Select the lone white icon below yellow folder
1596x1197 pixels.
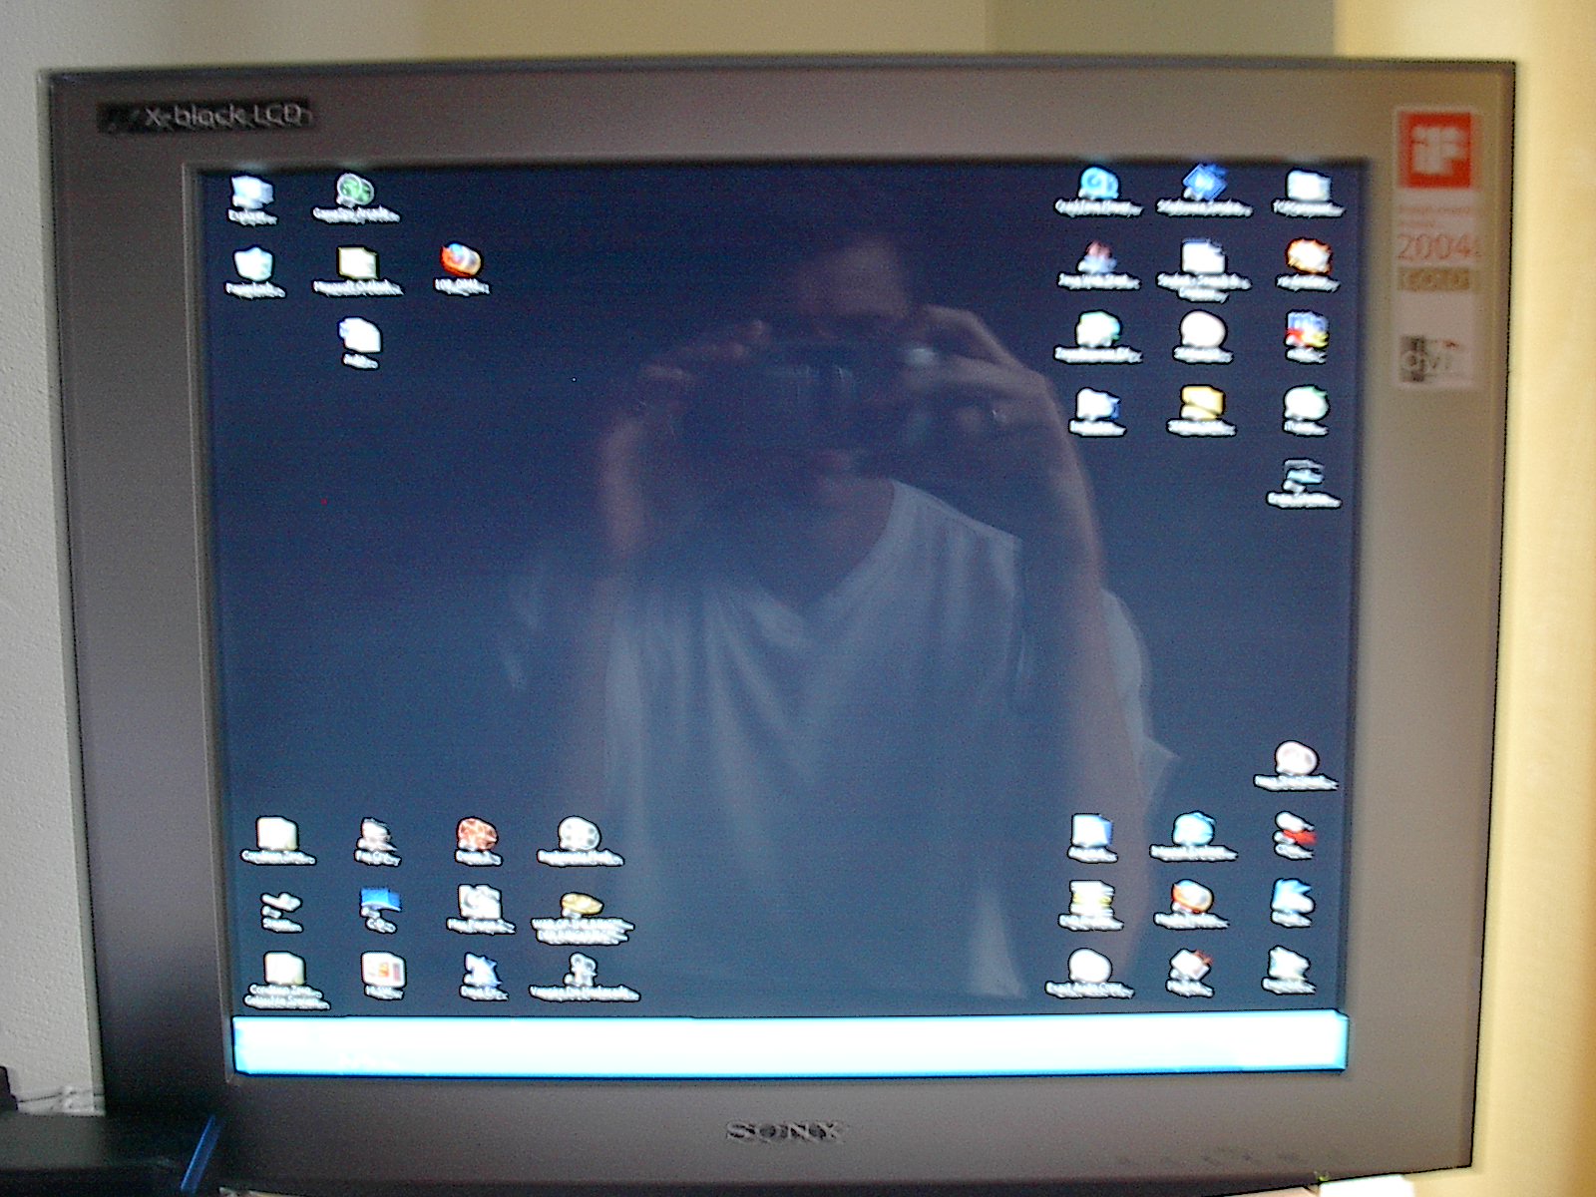tap(359, 336)
